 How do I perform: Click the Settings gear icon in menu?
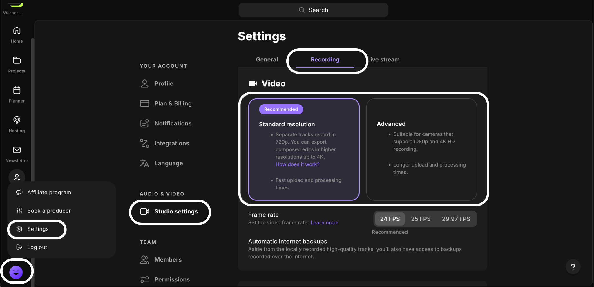[19, 229]
